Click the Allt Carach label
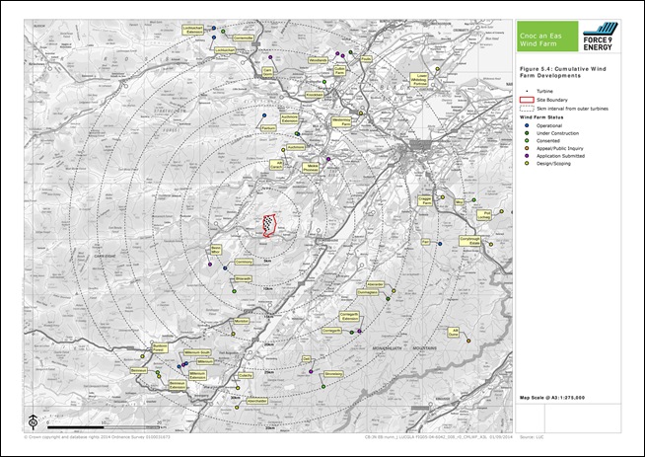 click(x=276, y=165)
